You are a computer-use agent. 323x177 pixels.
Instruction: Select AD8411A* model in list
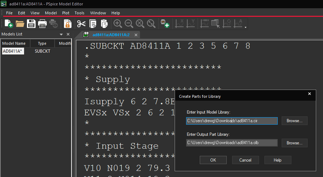(x=13, y=51)
